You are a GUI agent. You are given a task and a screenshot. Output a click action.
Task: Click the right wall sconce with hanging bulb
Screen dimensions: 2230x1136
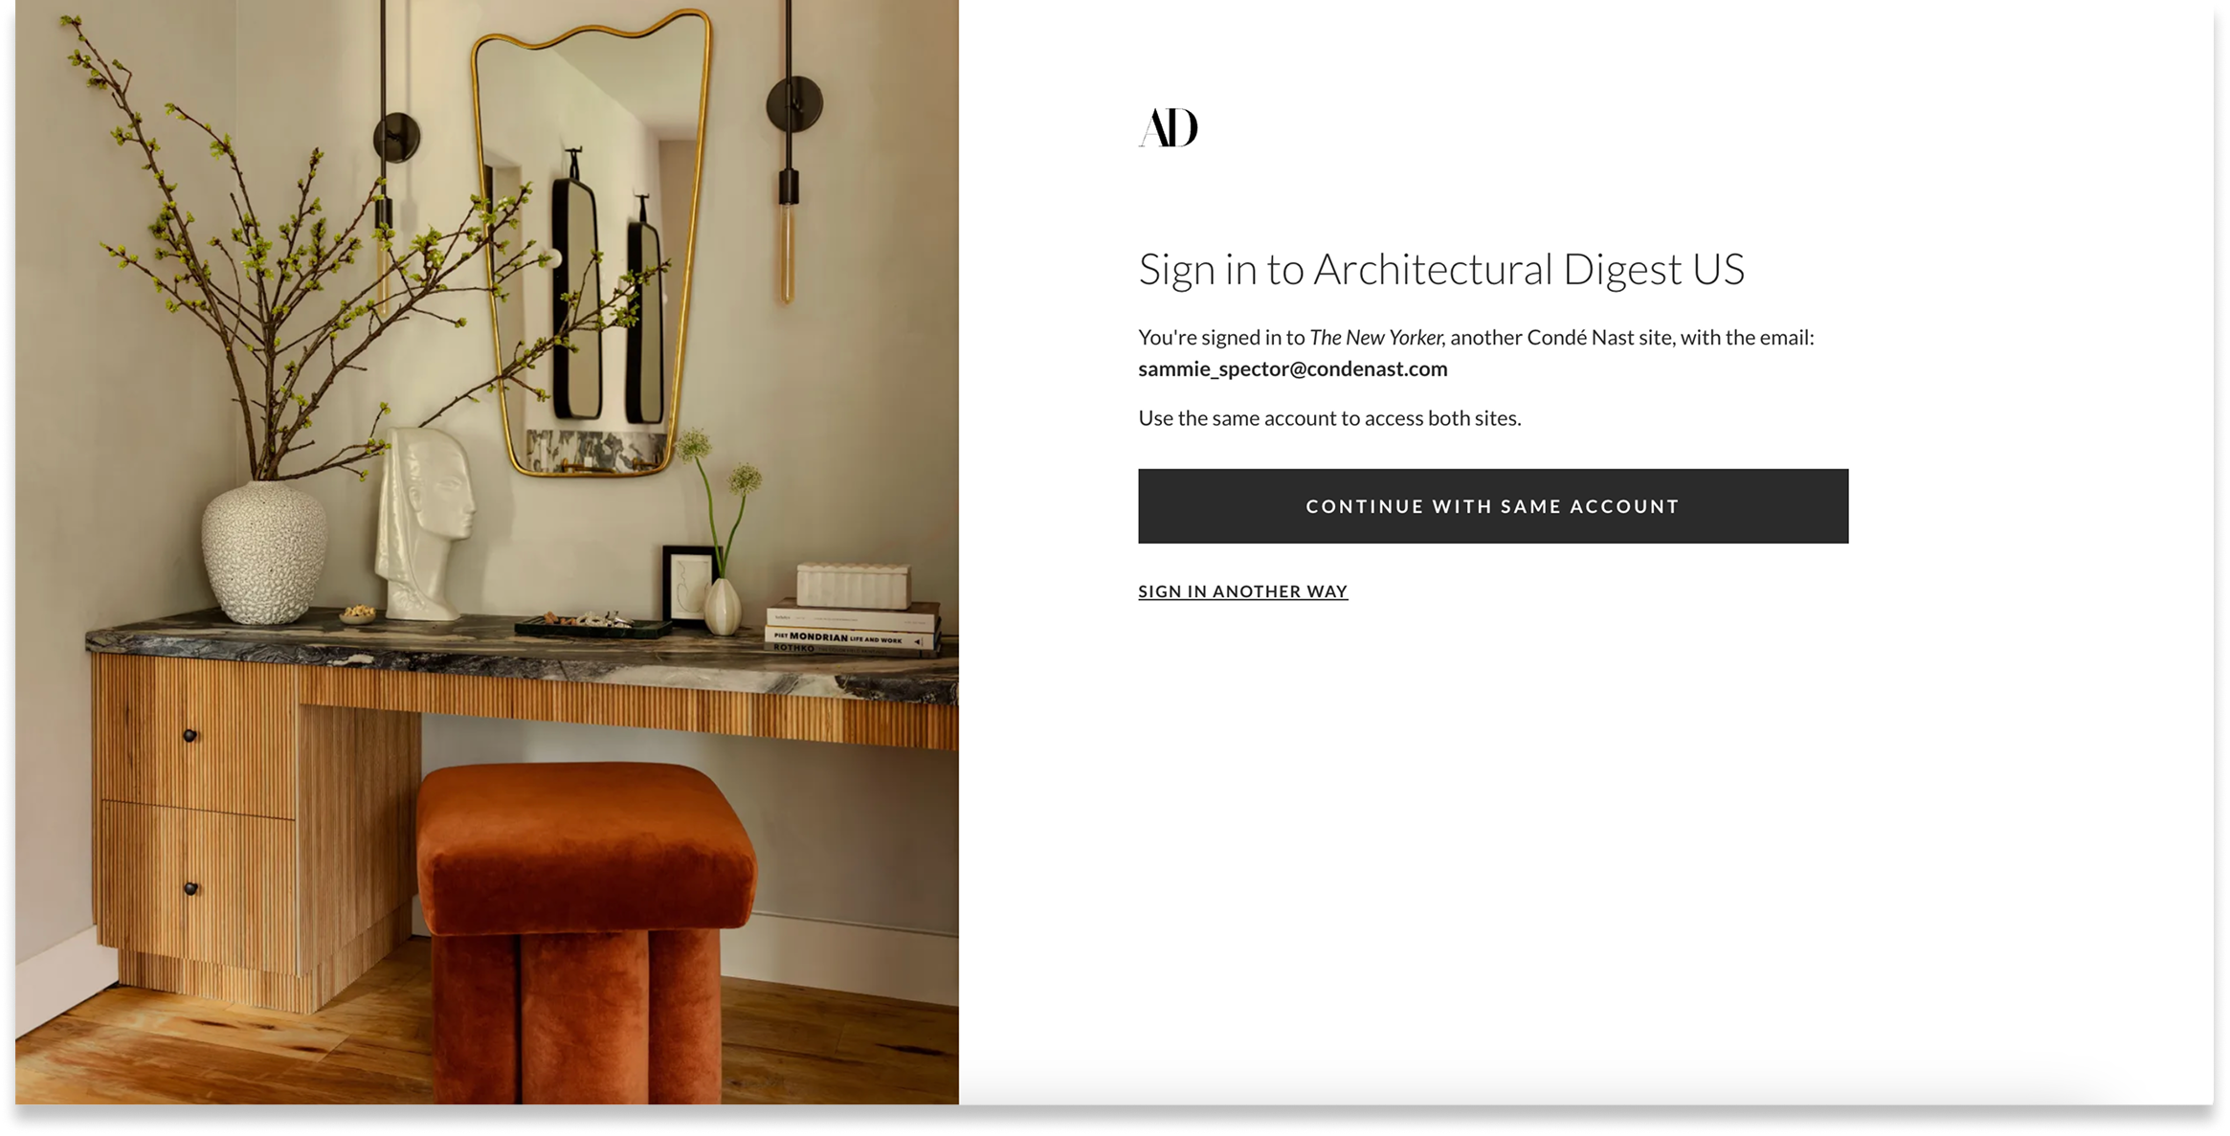(791, 153)
